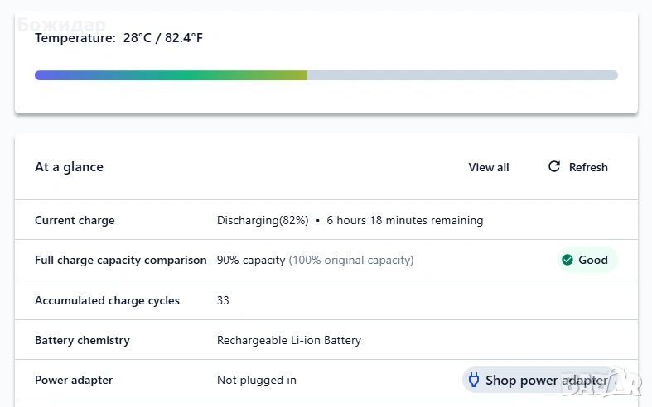Image resolution: width=652 pixels, height=407 pixels.
Task: Click the green checkmark icon beside Good
Action: [567, 260]
